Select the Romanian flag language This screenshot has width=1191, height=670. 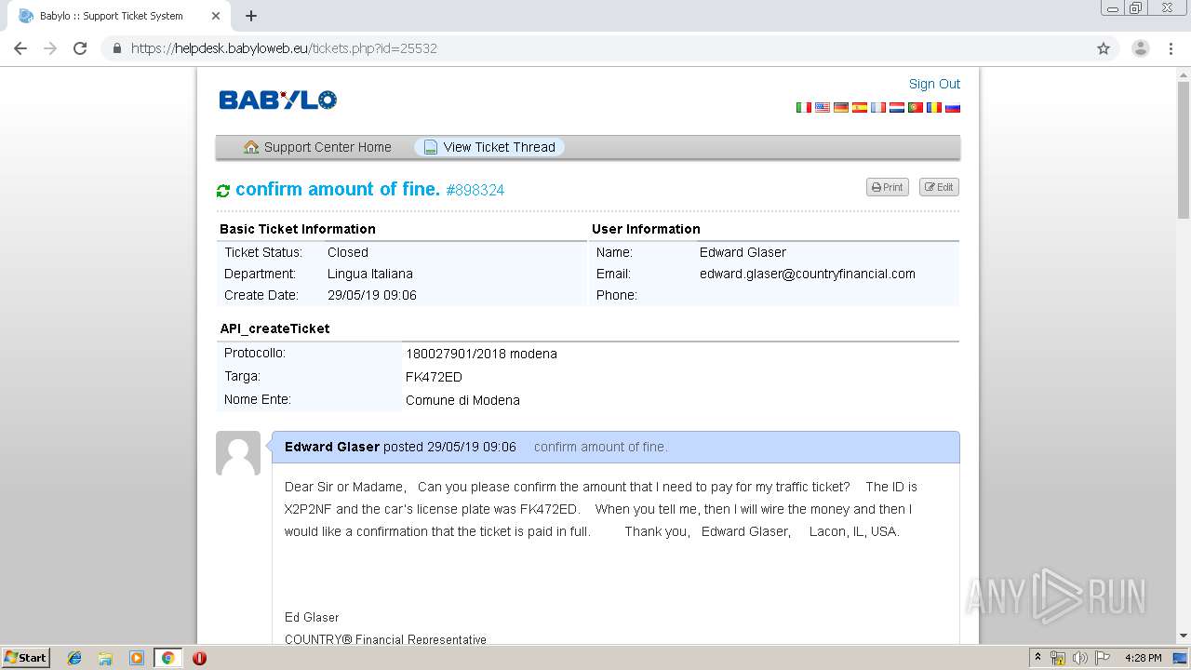(933, 108)
